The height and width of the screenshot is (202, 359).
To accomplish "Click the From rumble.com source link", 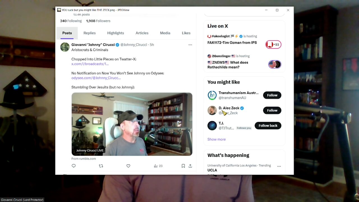I will coord(84,159).
